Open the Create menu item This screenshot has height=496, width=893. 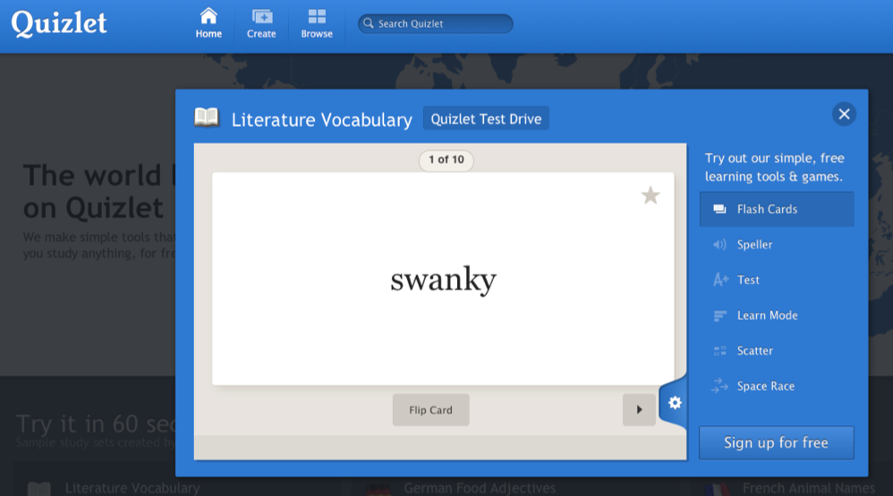(x=261, y=23)
